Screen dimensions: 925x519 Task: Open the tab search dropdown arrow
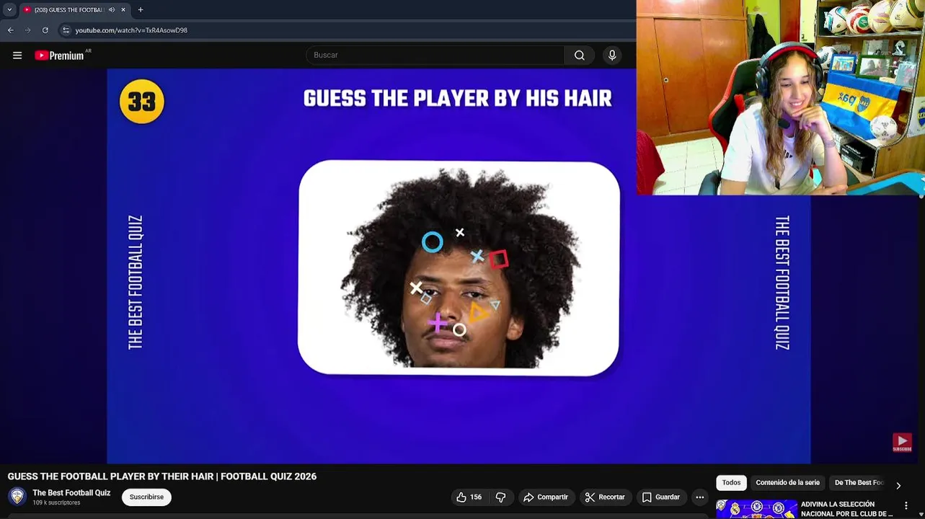click(9, 10)
